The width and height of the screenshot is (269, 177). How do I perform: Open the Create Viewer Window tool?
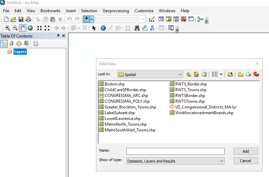coord(171,28)
